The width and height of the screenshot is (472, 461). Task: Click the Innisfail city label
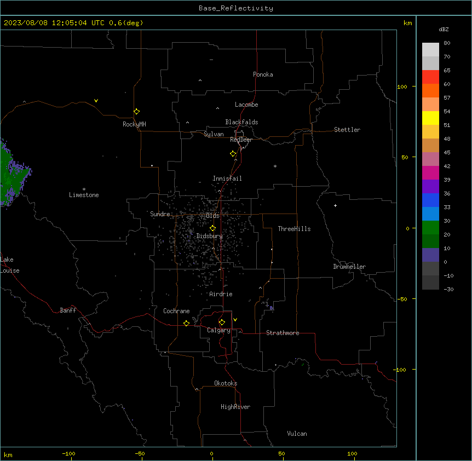[227, 178]
